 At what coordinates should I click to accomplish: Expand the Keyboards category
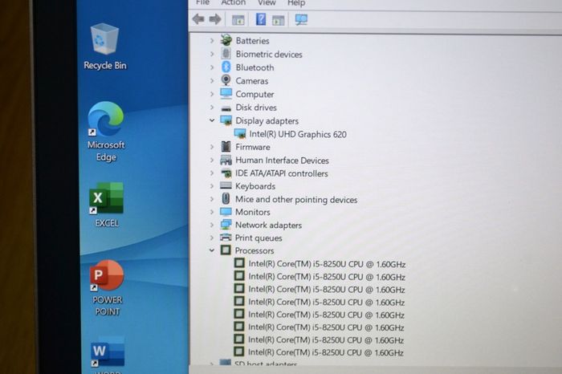click(212, 186)
